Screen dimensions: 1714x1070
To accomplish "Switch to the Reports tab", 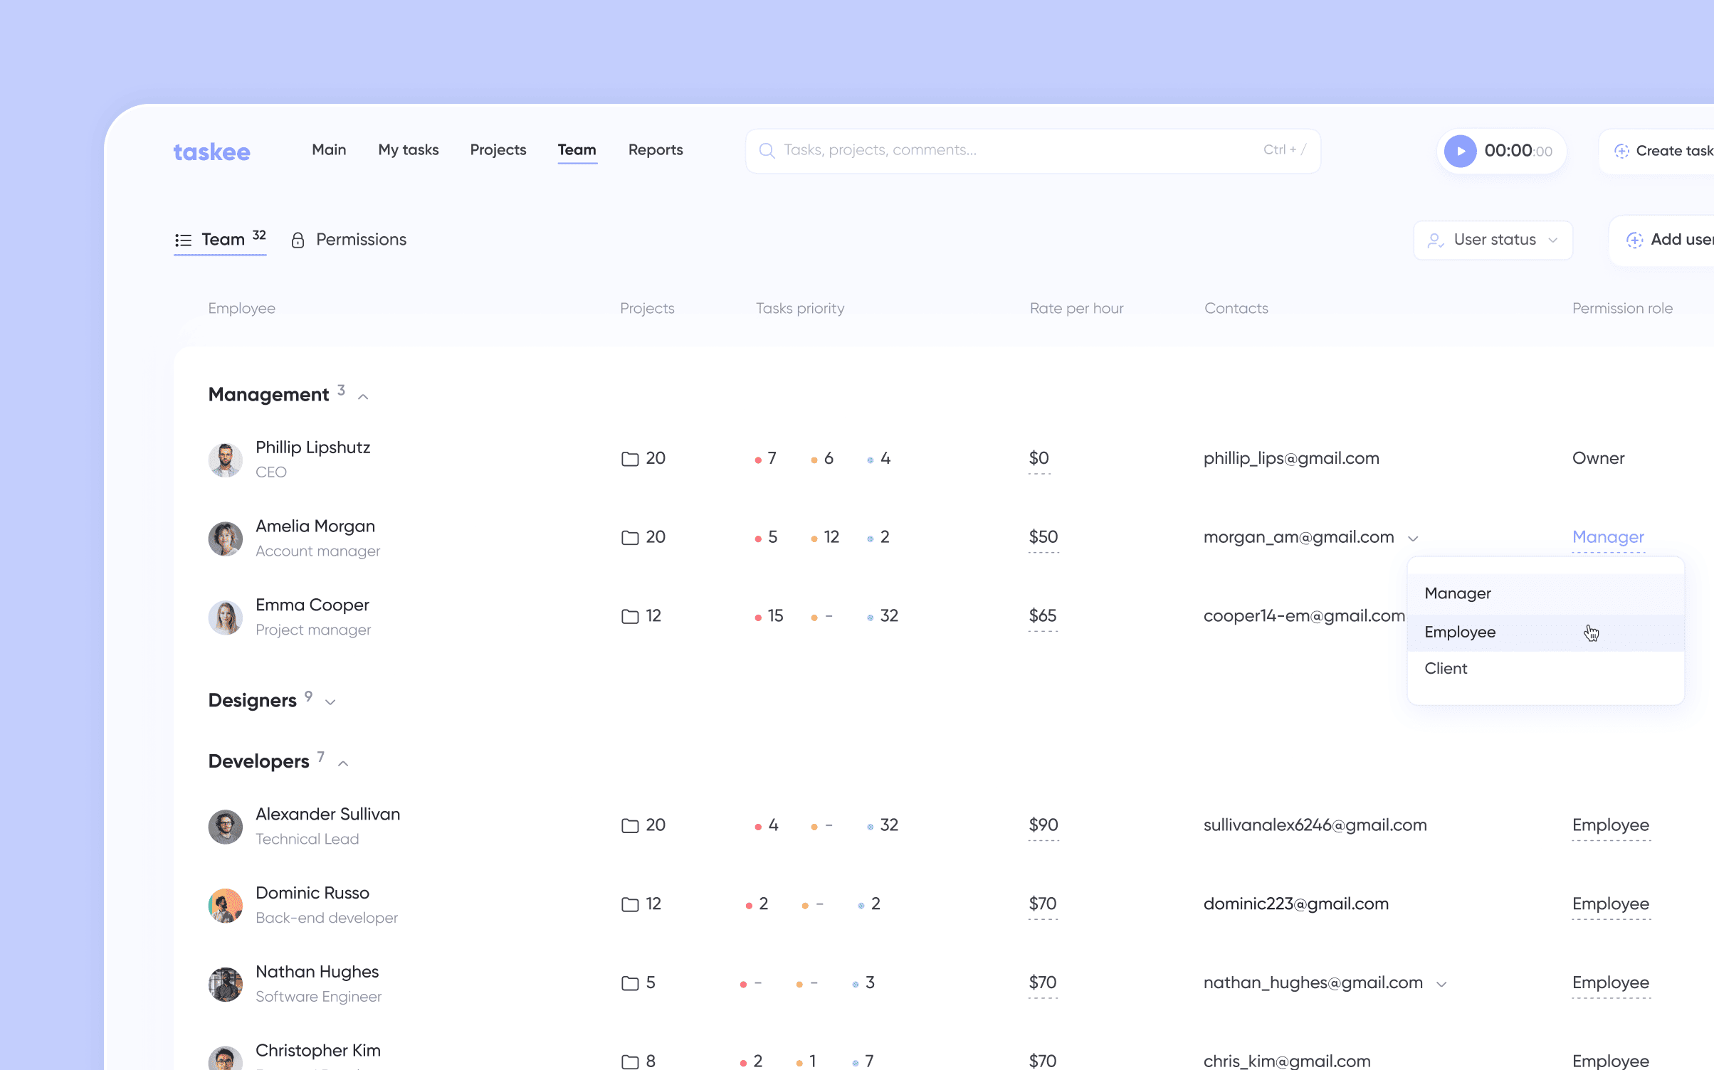I will [655, 150].
